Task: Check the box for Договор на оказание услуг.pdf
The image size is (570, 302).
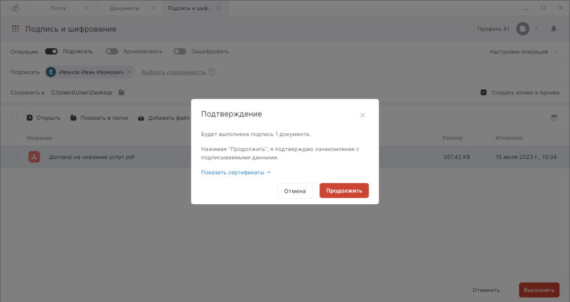Action: tap(14, 157)
